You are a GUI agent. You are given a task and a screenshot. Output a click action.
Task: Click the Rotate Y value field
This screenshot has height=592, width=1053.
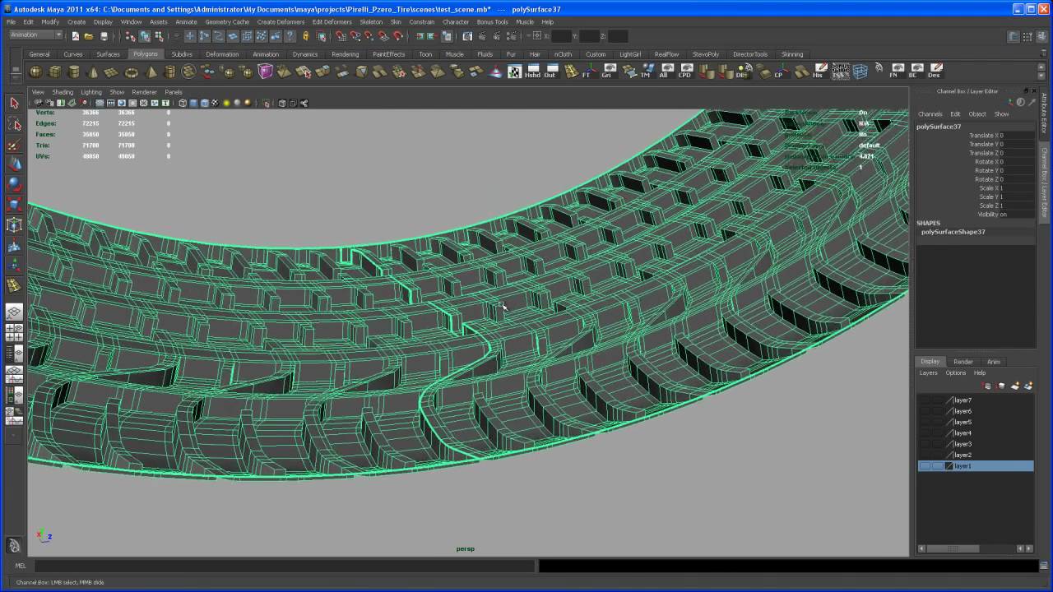tap(1018, 171)
